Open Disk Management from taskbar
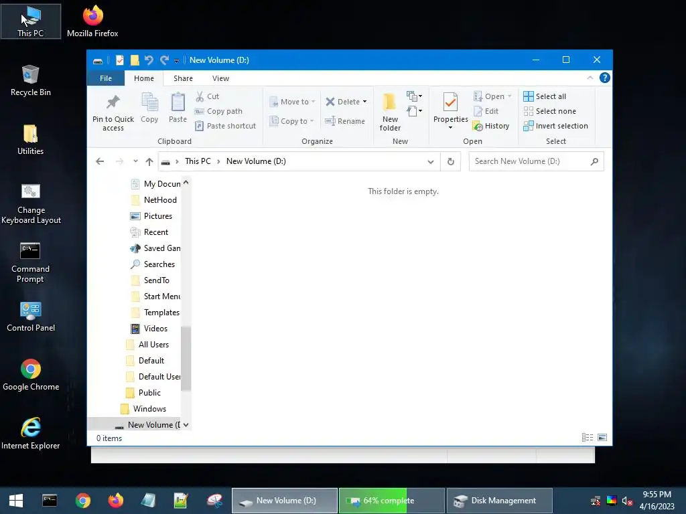 pos(499,501)
